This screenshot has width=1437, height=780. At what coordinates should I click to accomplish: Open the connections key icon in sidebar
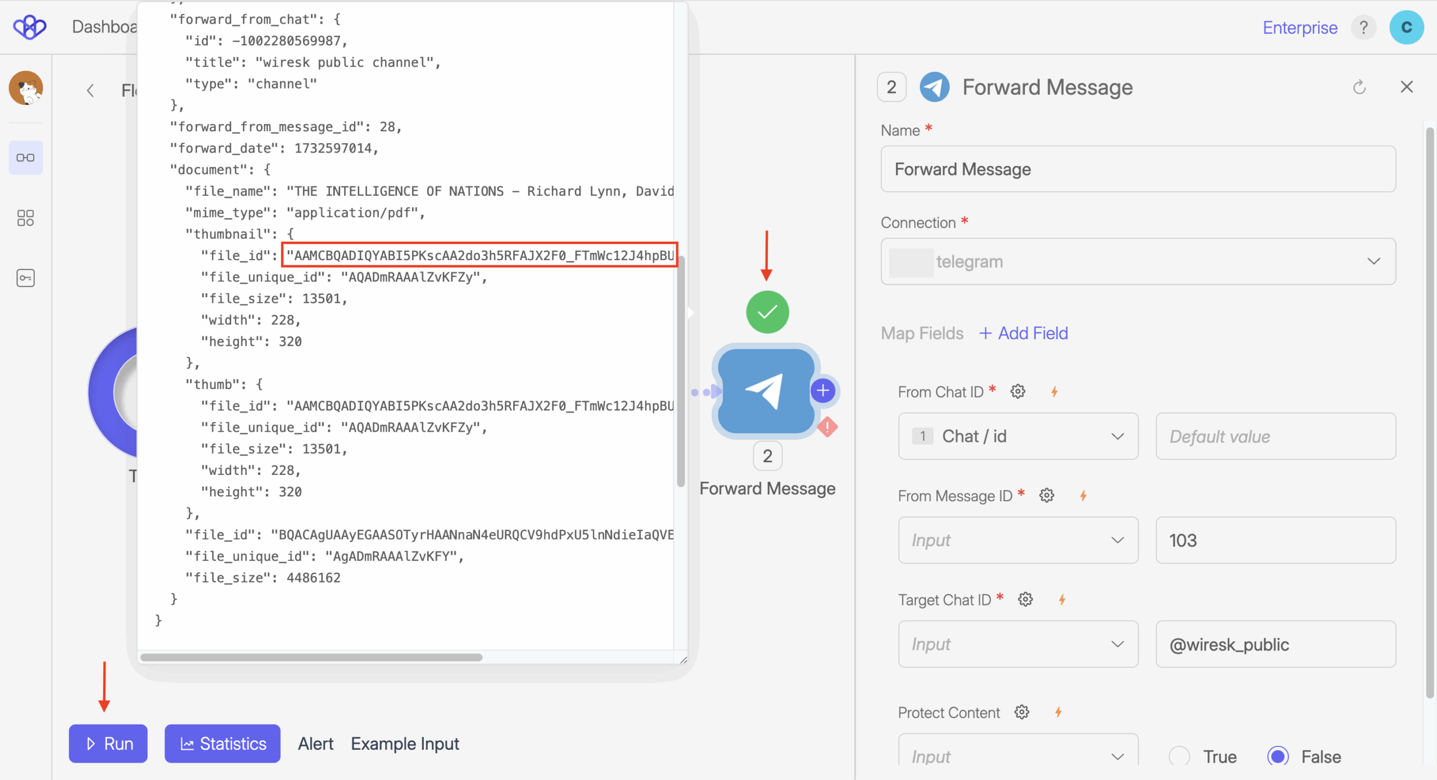tap(25, 278)
